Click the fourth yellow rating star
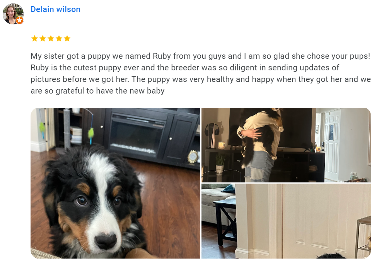The width and height of the screenshot is (384, 269). [x=59, y=38]
